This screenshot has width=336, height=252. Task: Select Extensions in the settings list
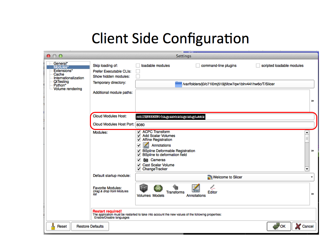(x=63, y=71)
